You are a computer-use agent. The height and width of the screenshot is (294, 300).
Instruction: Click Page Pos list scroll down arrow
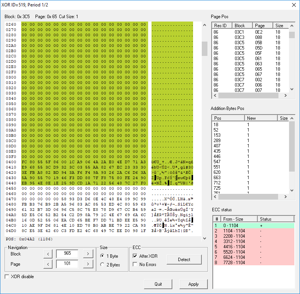pos(292,89)
